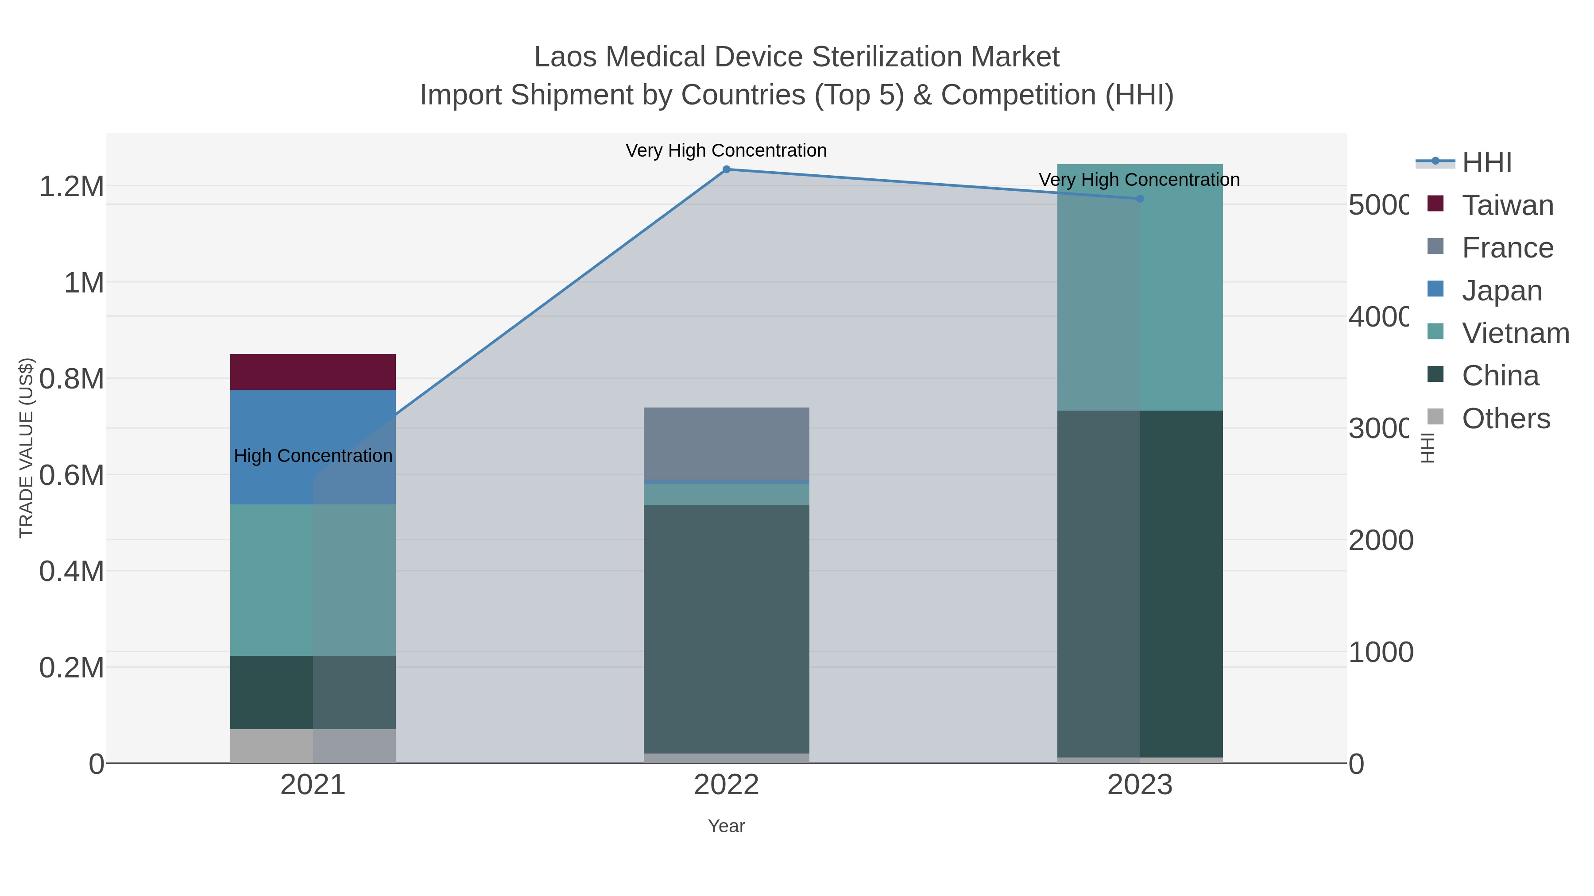Click the 1M y-axis tick label

click(84, 283)
